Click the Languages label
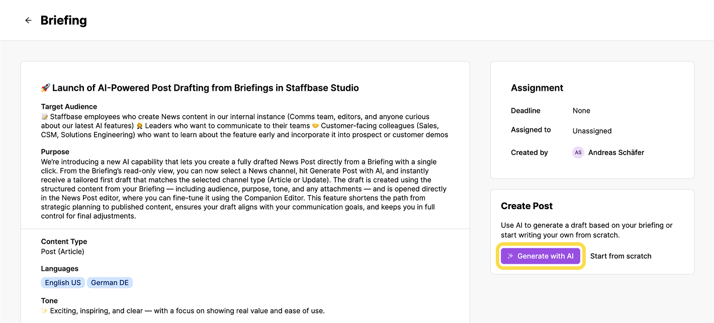 60,268
